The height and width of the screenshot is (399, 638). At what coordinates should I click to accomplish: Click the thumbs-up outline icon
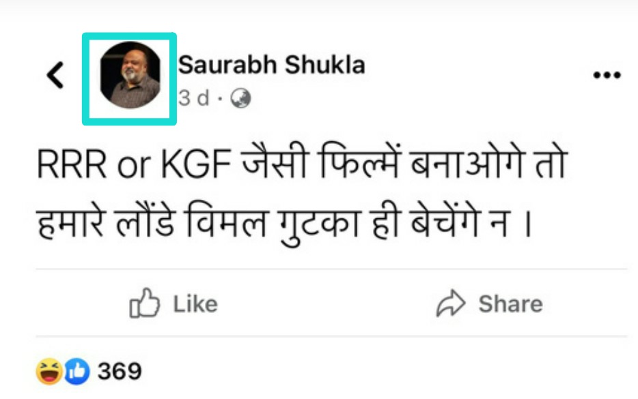coord(144,304)
